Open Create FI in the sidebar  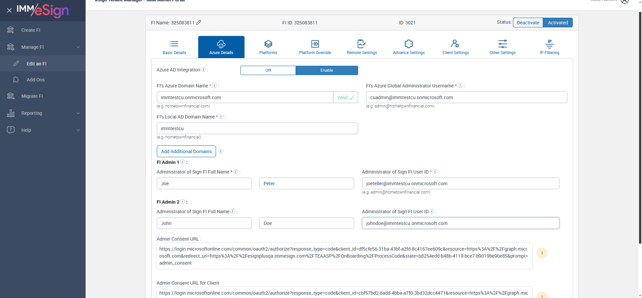[x=43, y=30]
